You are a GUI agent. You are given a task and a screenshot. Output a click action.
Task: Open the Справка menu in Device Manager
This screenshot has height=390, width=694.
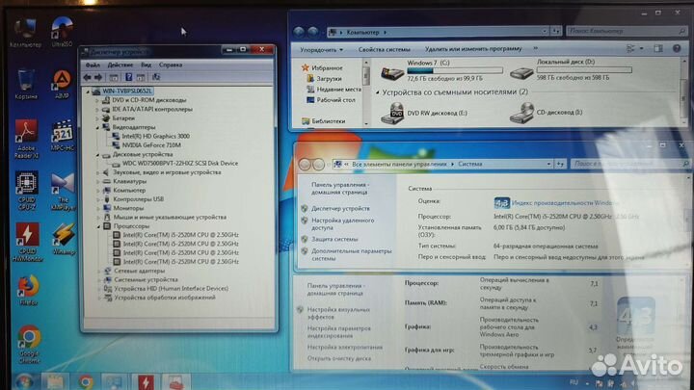(x=171, y=65)
